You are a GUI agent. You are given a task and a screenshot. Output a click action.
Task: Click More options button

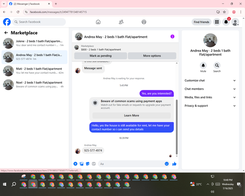point(152,56)
